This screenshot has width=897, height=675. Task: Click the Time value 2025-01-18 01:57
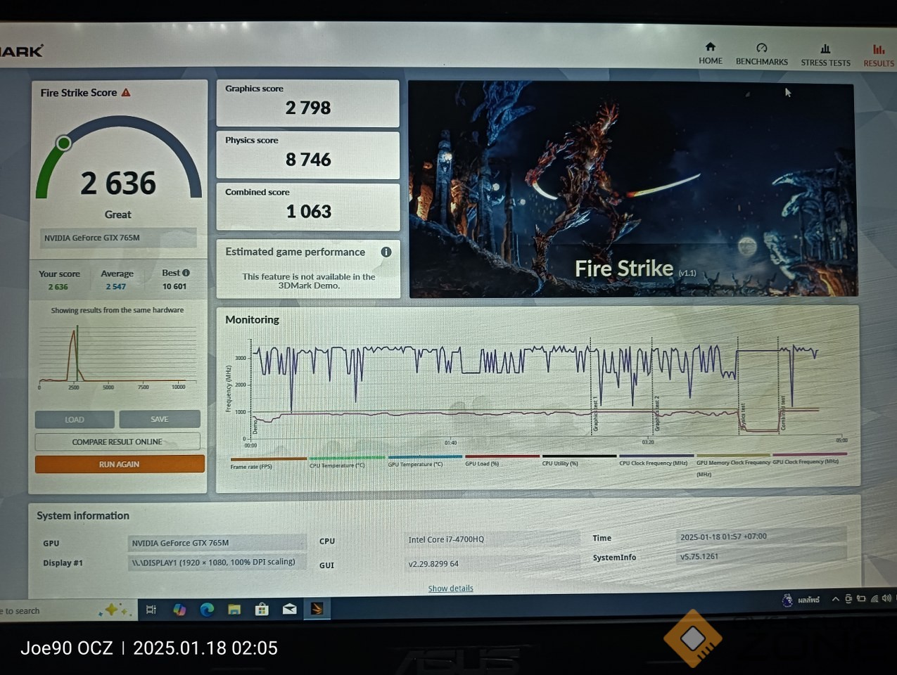760,536
